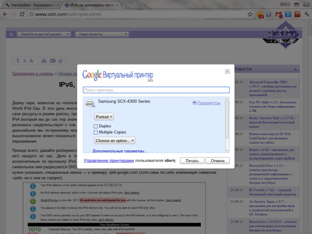Open the Приложения и утилиты breadcrumb link
Viewport: 312px width, 234px height.
click(x=33, y=74)
